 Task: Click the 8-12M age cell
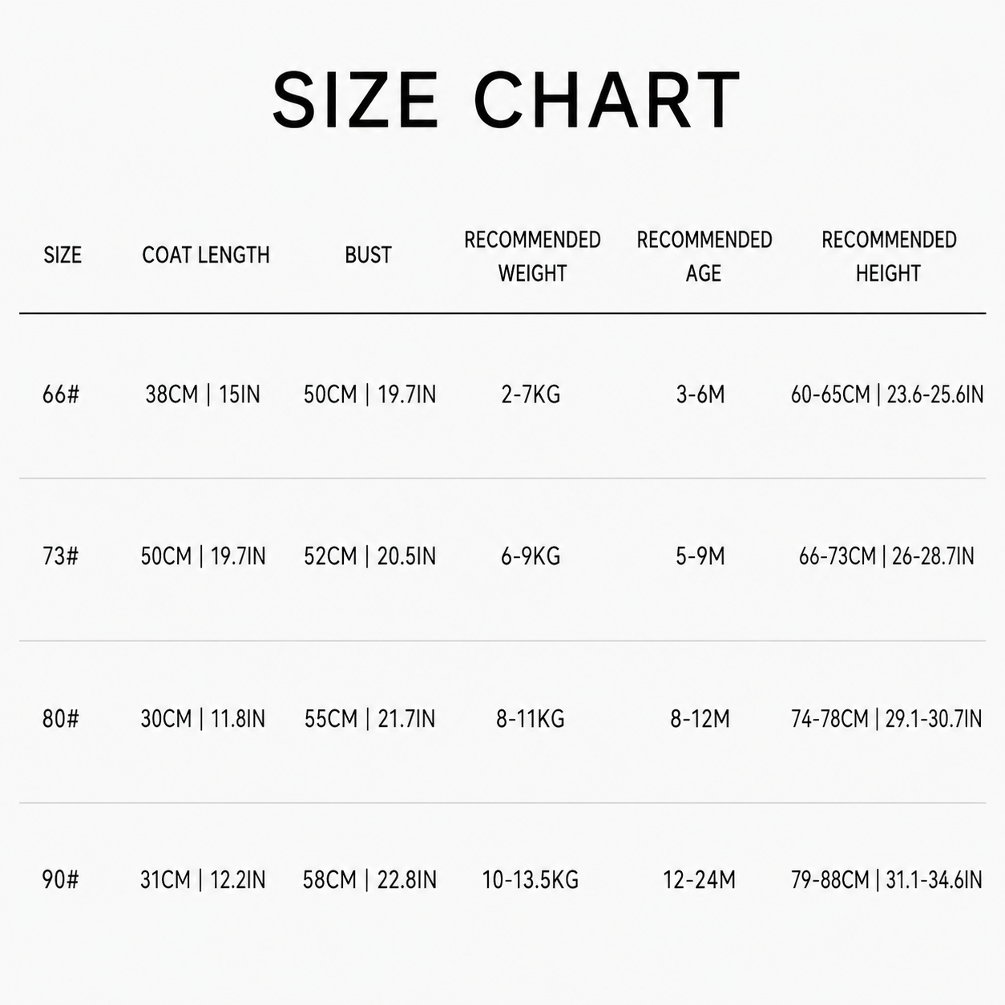(x=700, y=719)
